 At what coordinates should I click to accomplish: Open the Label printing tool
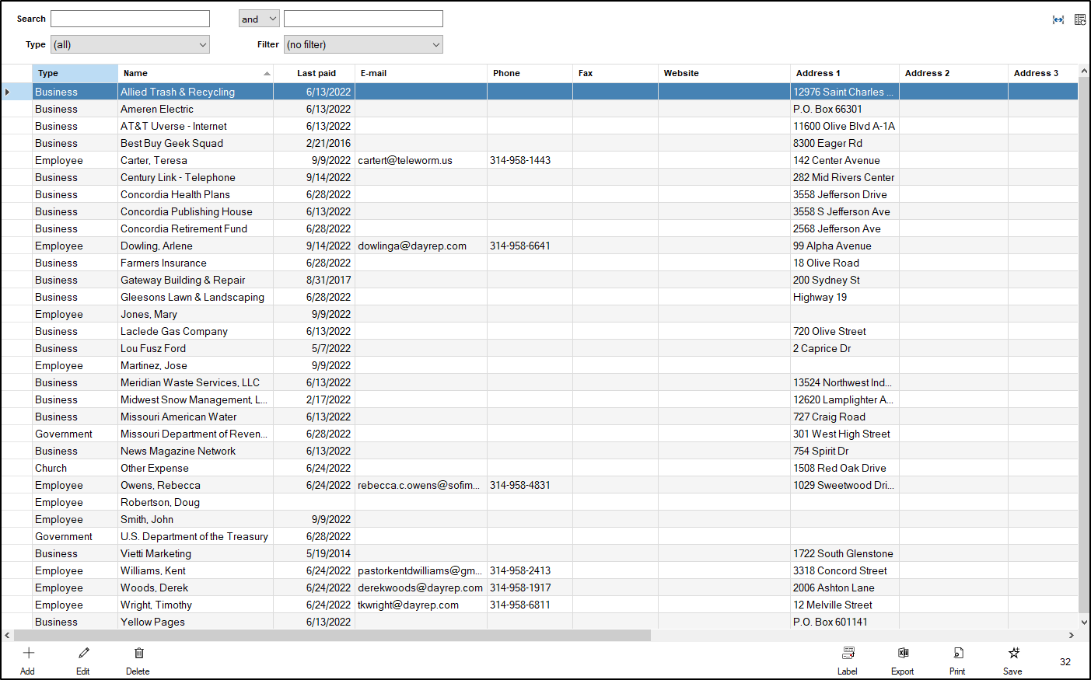pyautogui.click(x=848, y=654)
